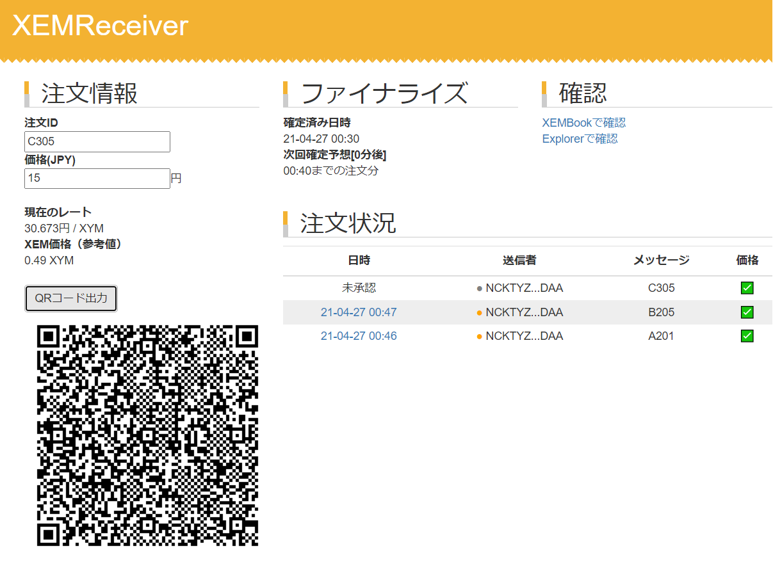Click the gray status dot in the C305 row
The image size is (773, 569).
[480, 289]
